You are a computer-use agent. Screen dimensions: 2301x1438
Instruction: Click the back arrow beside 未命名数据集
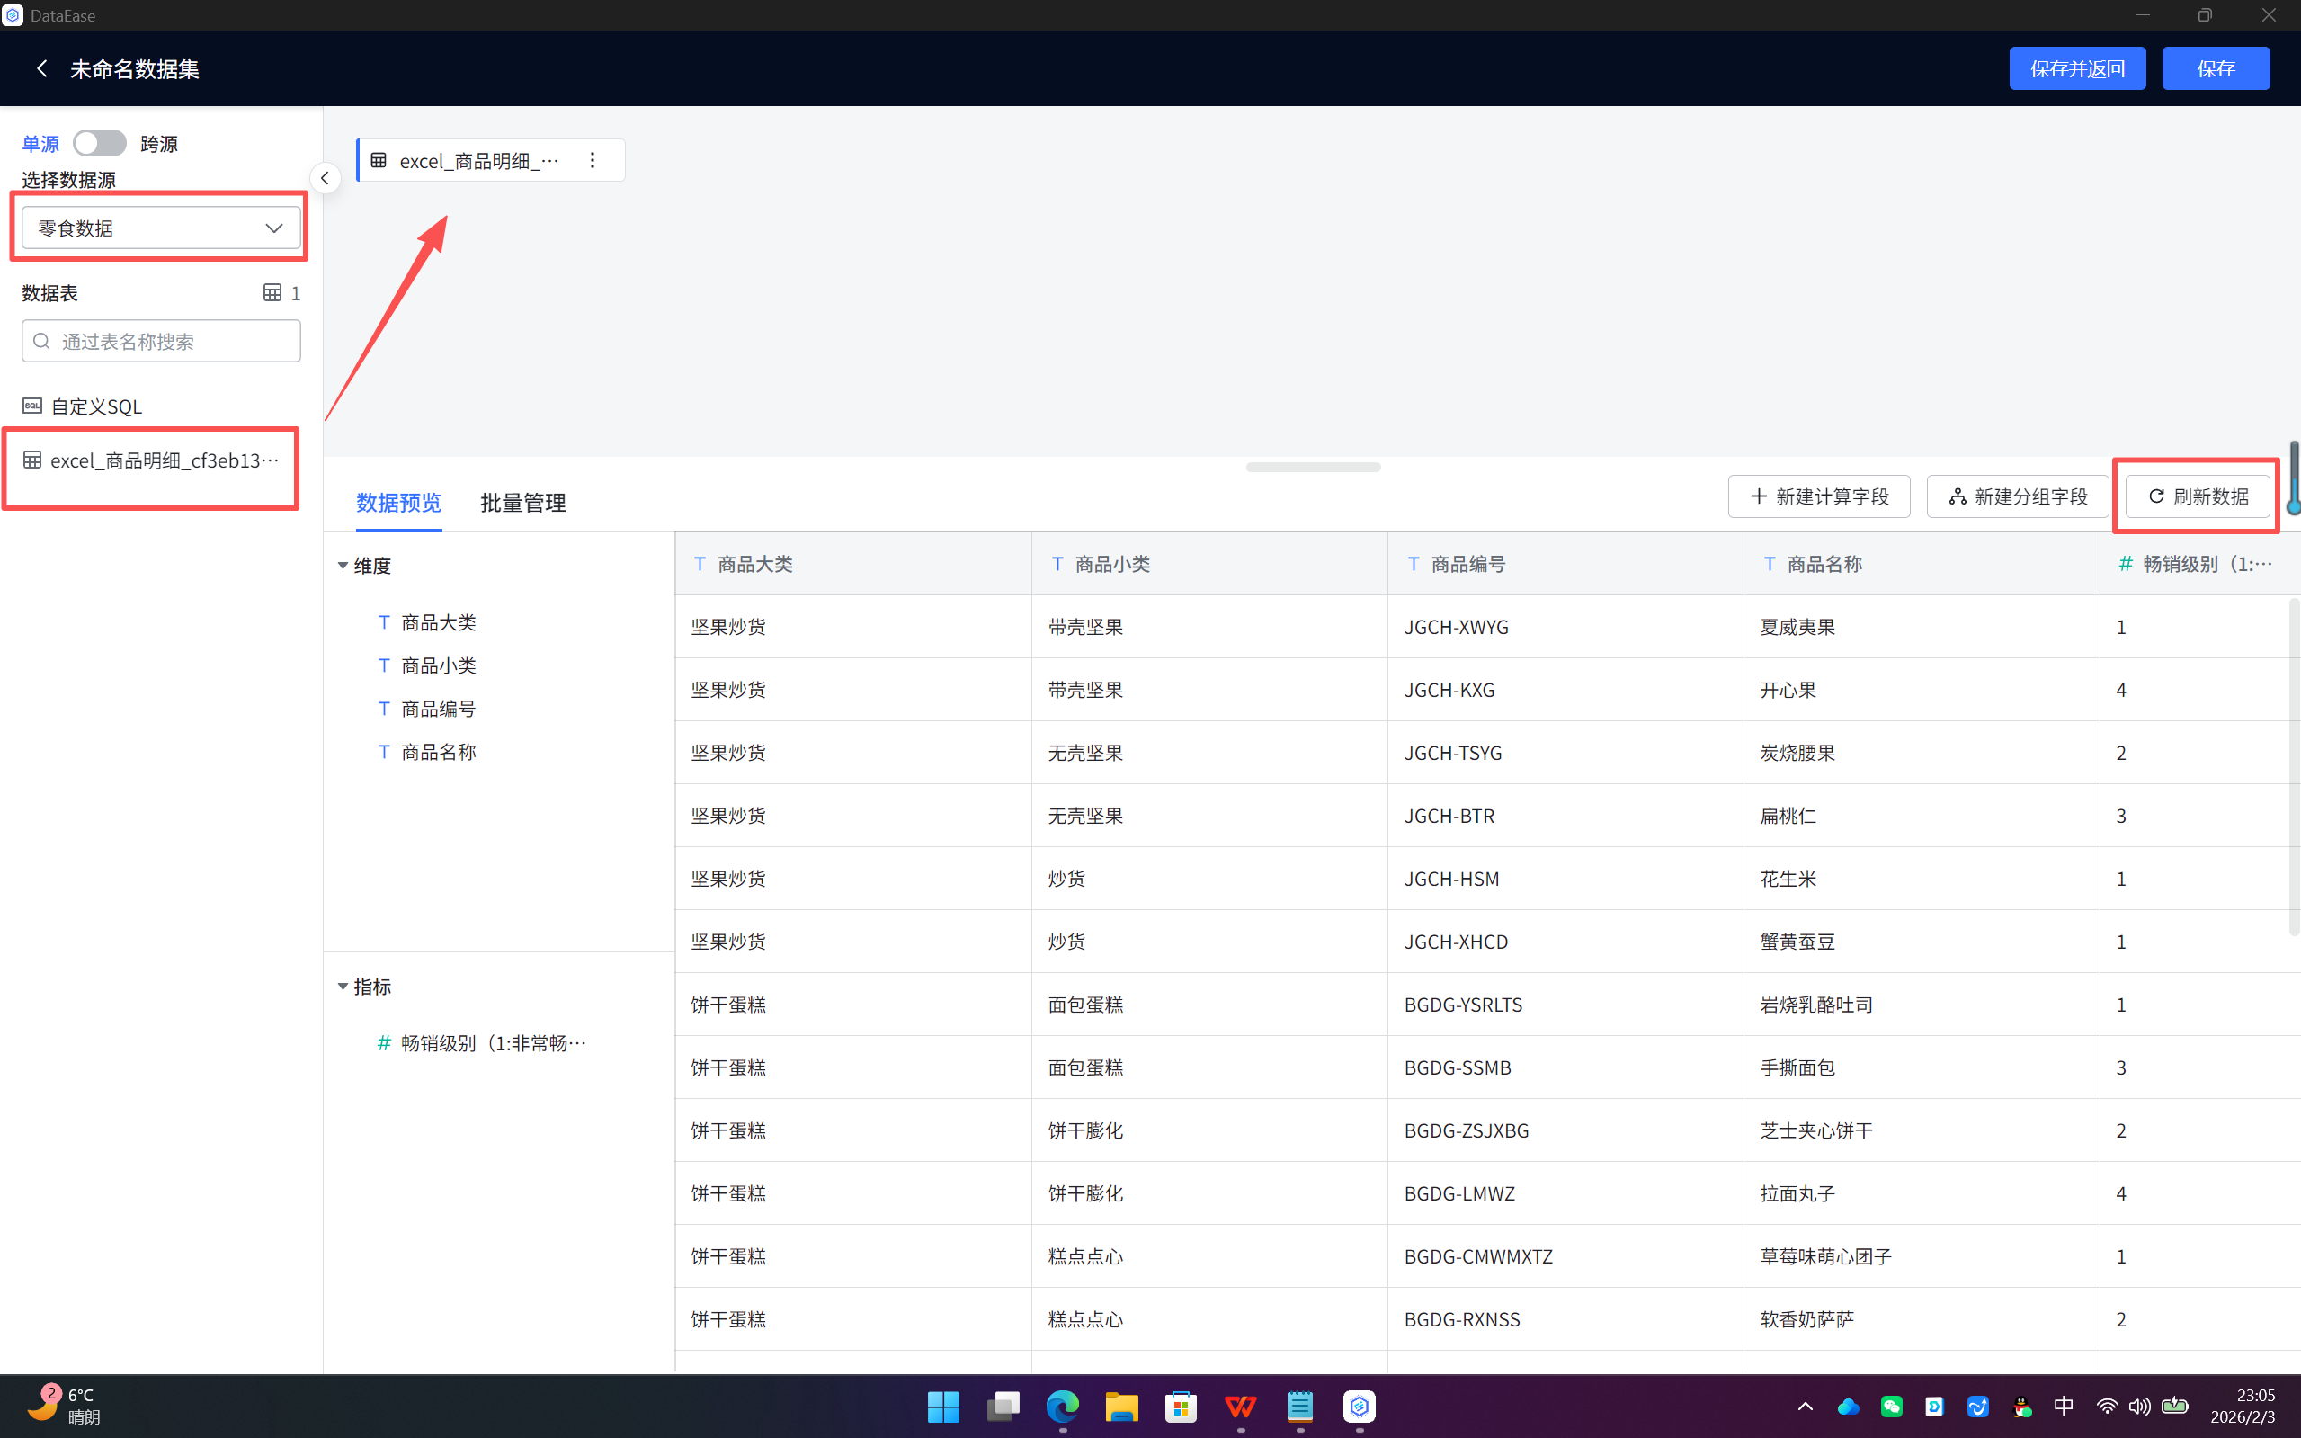(42, 68)
